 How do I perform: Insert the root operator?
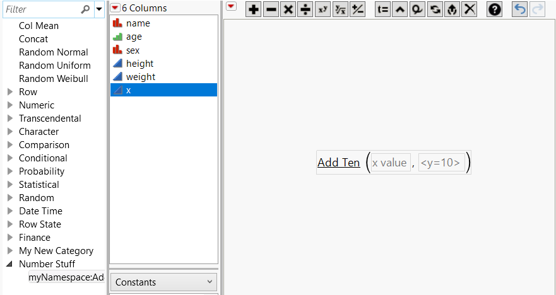point(340,9)
